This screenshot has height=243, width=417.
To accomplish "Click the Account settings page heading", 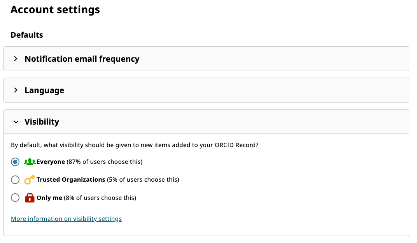I will point(55,10).
